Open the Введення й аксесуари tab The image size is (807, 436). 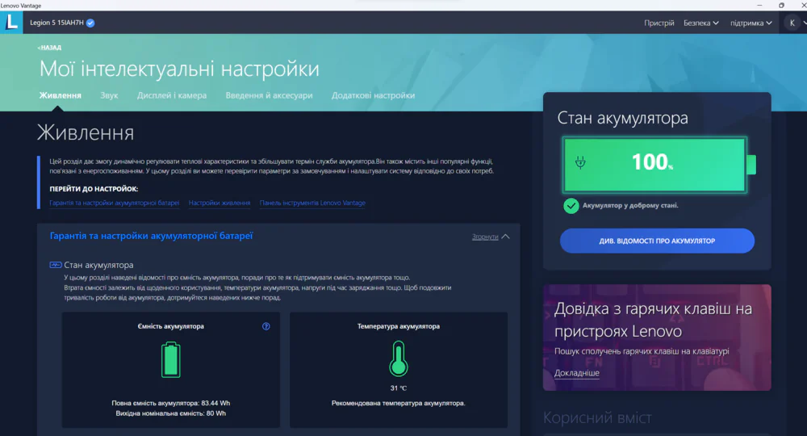tap(270, 95)
